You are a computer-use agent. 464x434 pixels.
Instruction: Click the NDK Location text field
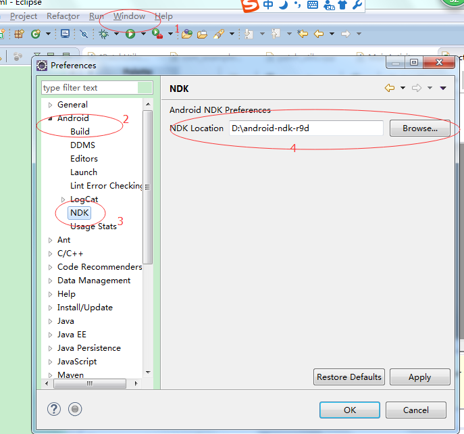coord(306,128)
